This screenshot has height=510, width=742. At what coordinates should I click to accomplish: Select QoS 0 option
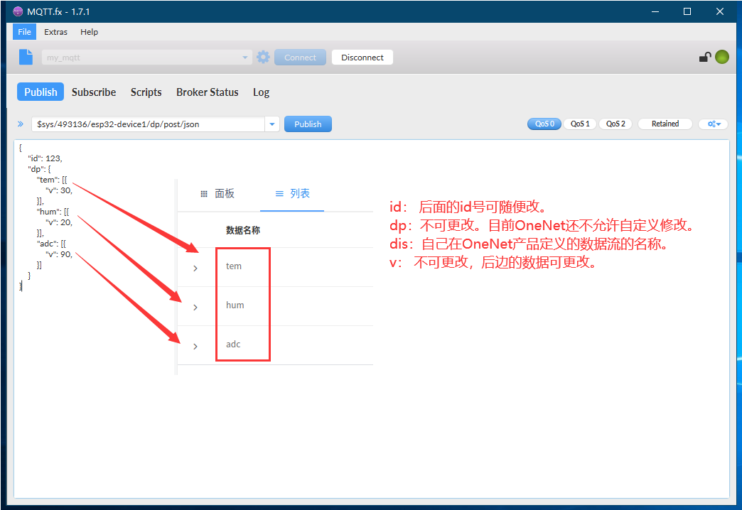pyautogui.click(x=544, y=124)
